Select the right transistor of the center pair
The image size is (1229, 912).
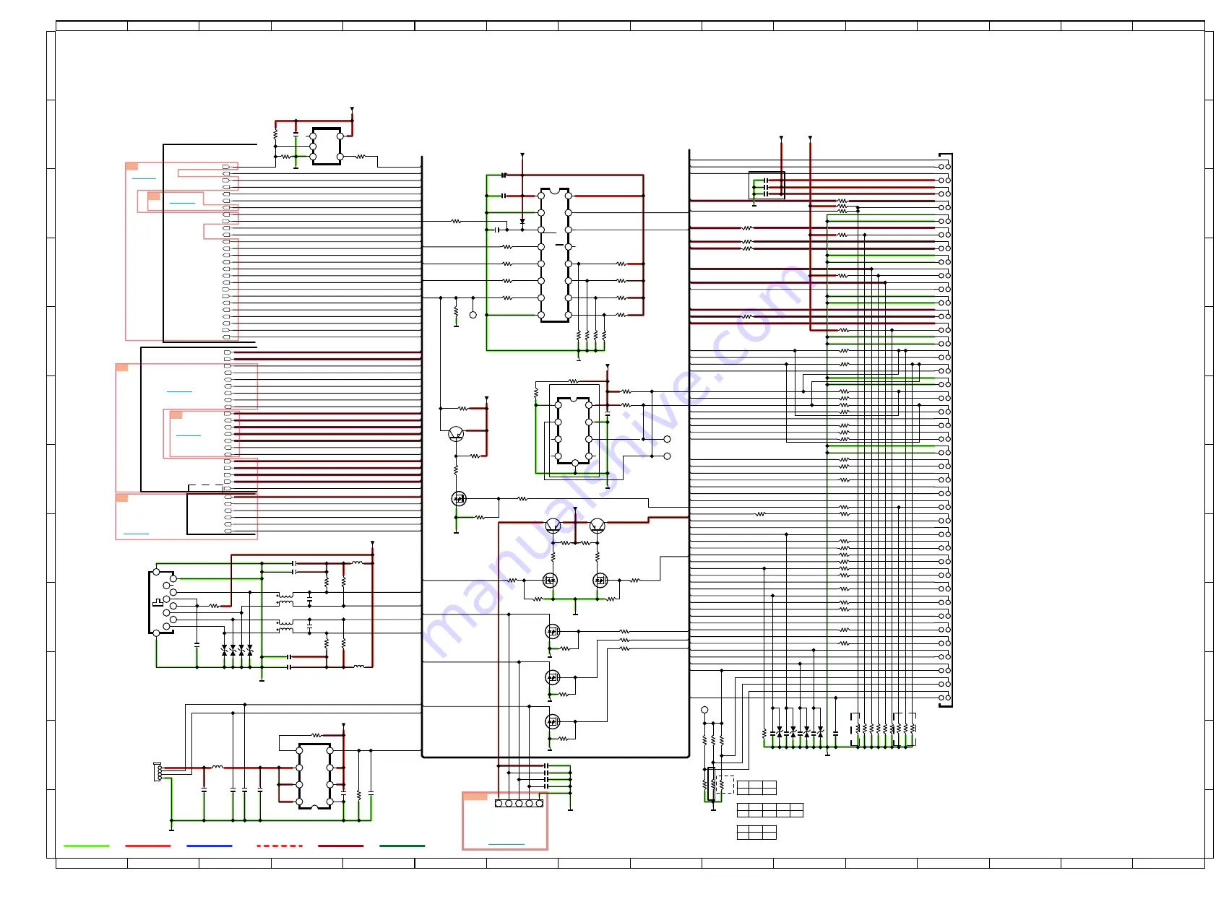(598, 525)
